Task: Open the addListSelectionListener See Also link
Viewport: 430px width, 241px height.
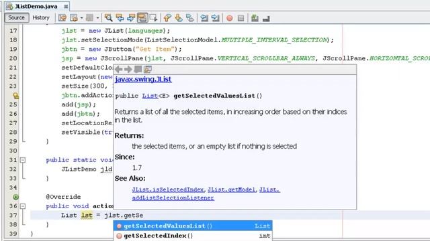Action: pos(173,198)
